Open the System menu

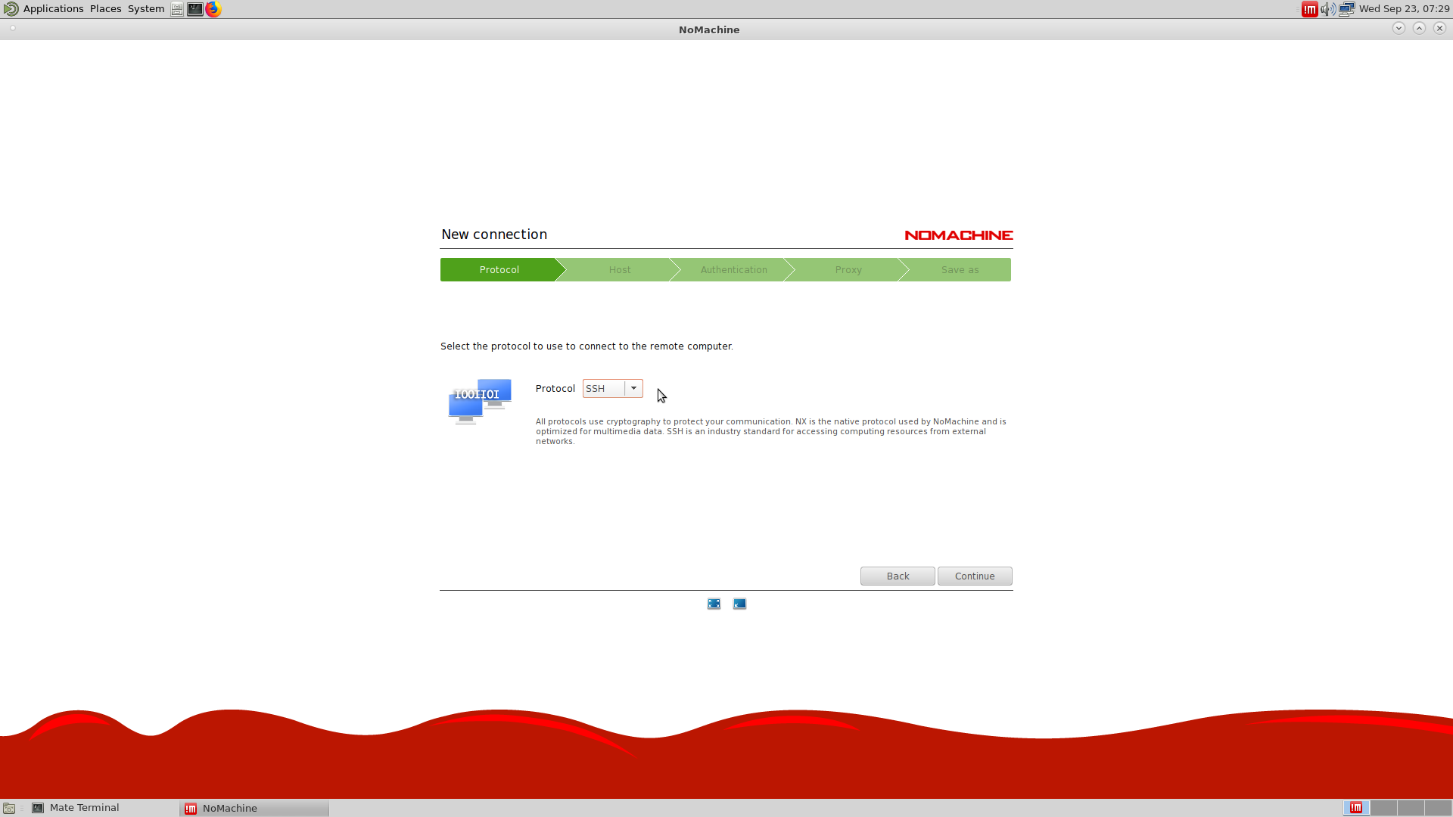click(x=146, y=9)
